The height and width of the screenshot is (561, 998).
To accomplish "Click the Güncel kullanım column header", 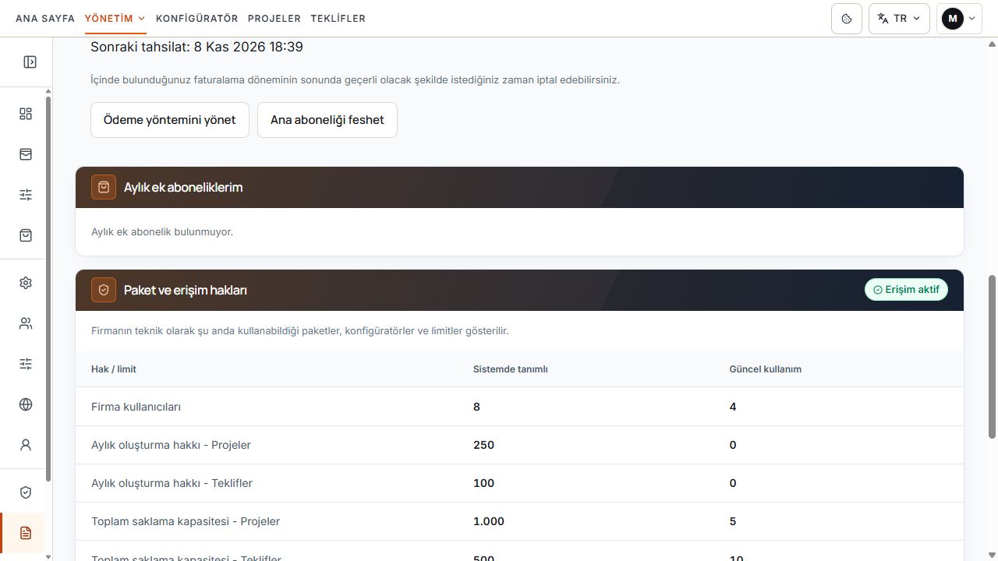I will click(766, 369).
